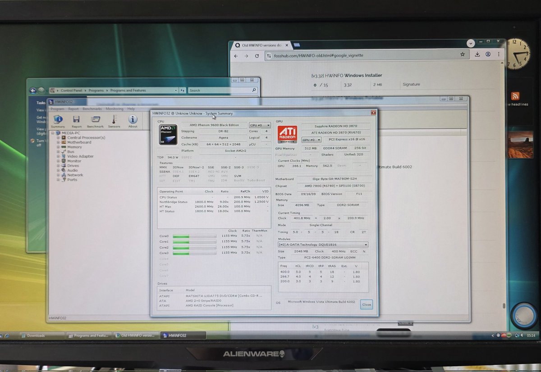Image resolution: width=541 pixels, height=372 pixels.
Task: Click the Programs breadcrumb in Control Panel
Action: point(96,91)
